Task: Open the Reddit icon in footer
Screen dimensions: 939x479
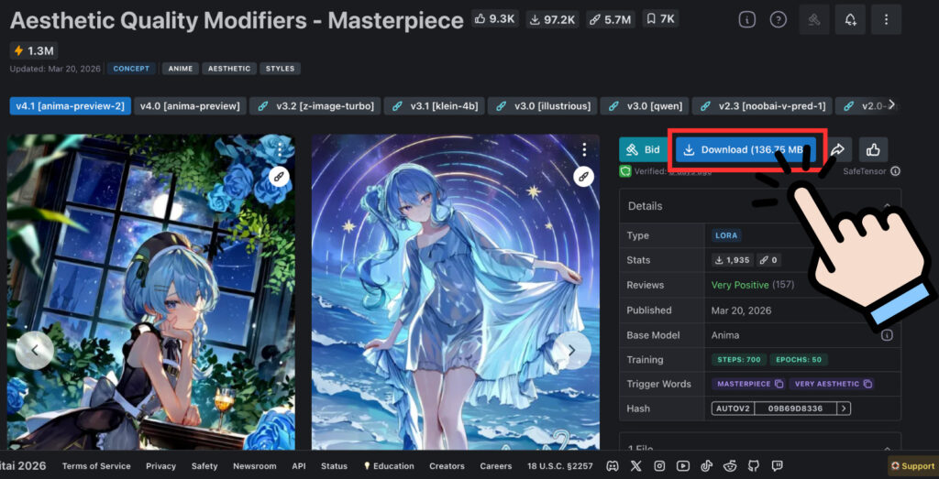Action: 729,466
